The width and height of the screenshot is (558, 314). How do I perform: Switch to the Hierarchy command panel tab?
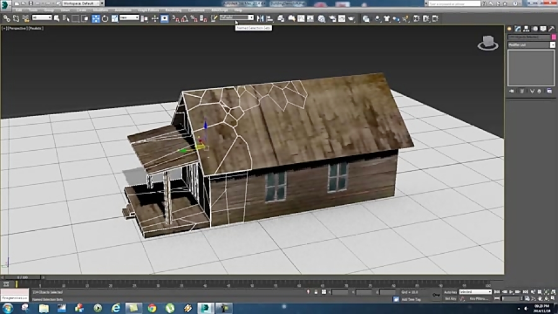click(x=526, y=29)
